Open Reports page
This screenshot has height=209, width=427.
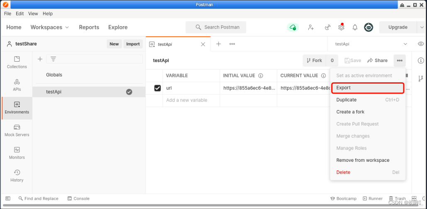click(x=89, y=27)
